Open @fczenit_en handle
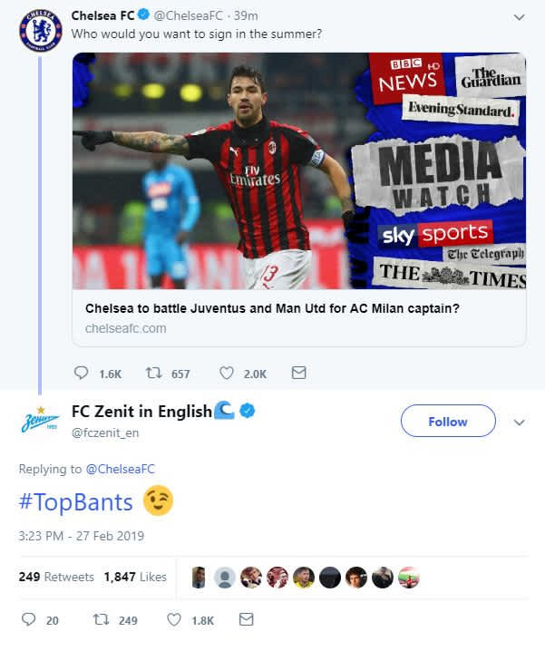This screenshot has height=651, width=545. 105,433
